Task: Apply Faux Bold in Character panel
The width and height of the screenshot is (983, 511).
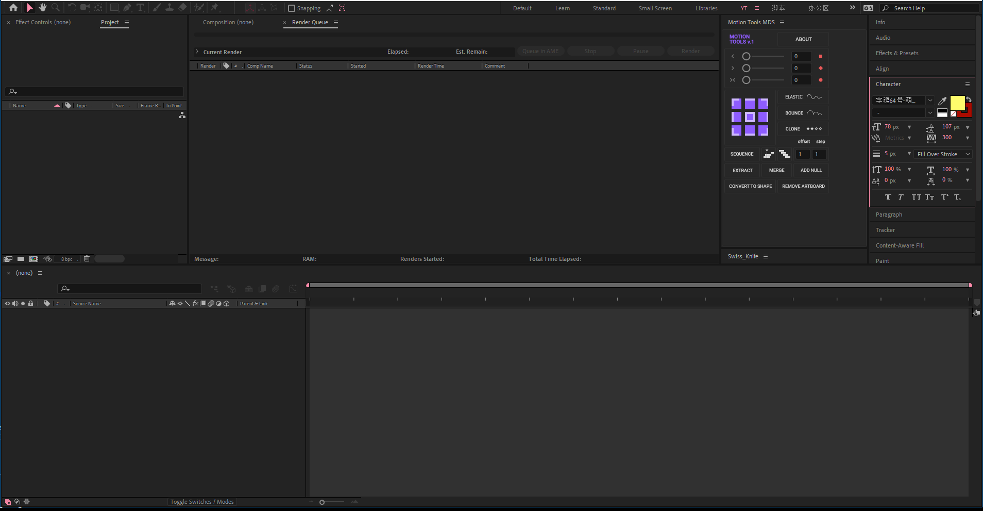Action: pos(888,197)
